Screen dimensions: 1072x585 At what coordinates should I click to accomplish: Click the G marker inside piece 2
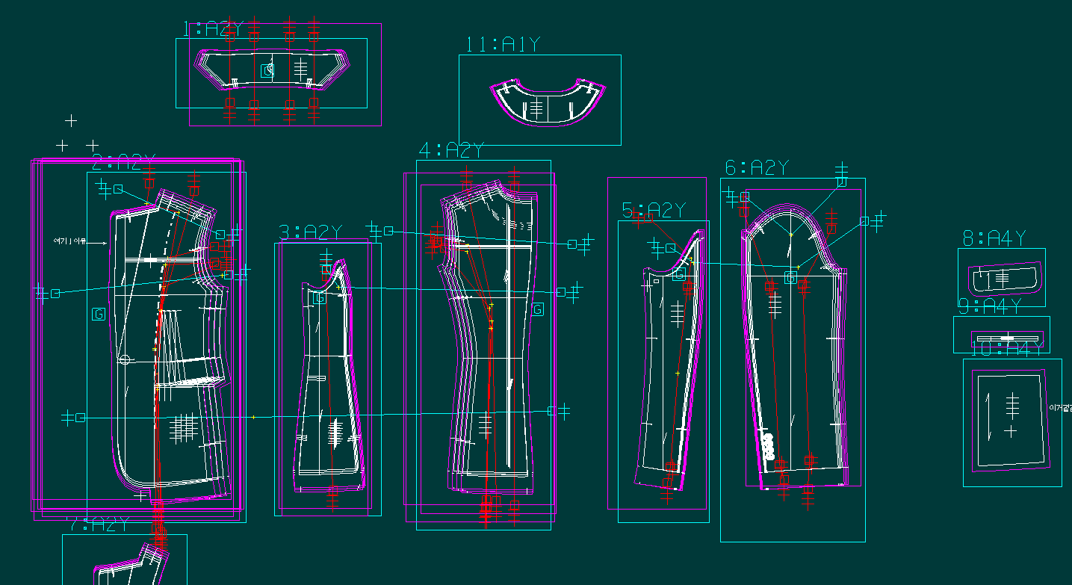pyautogui.click(x=98, y=314)
